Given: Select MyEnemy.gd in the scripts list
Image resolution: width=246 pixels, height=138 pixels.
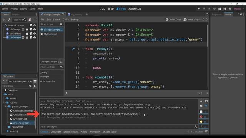Looking at the screenshot, I should 50,34.
